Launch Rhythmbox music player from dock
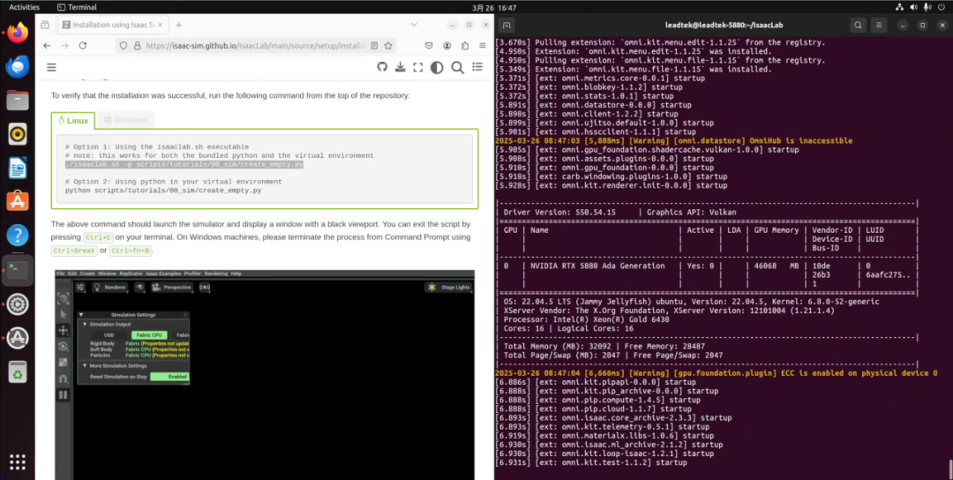 click(x=18, y=133)
